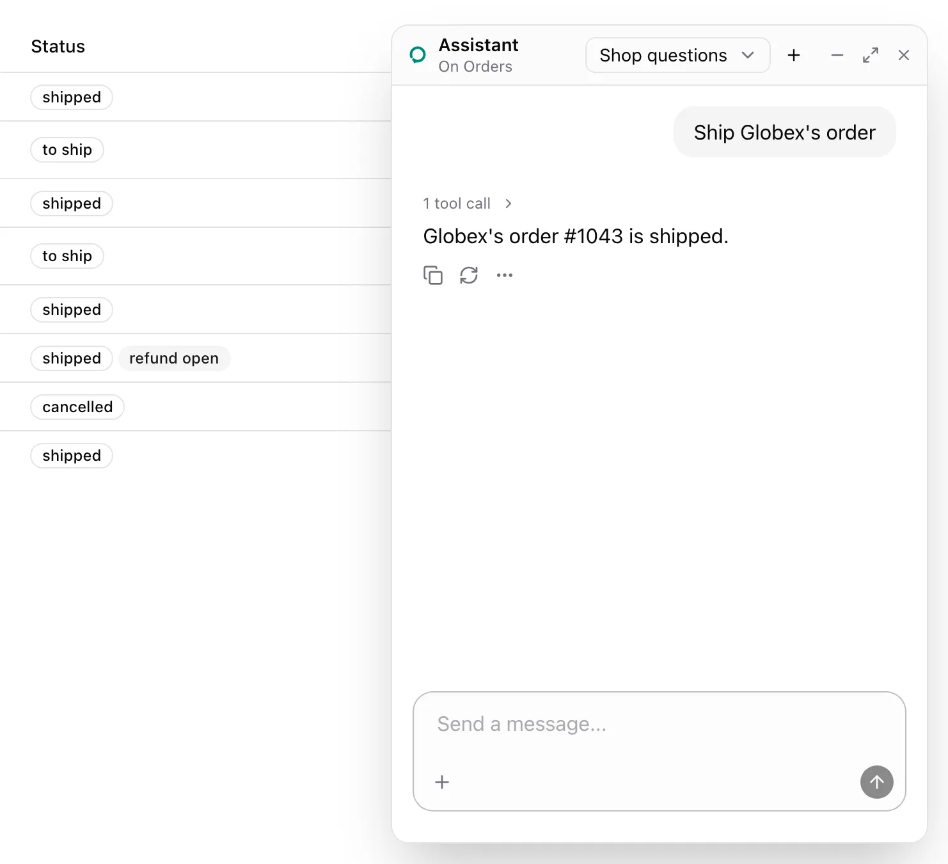Close the Assistant panel
This screenshot has height=864, width=948.
pos(904,55)
